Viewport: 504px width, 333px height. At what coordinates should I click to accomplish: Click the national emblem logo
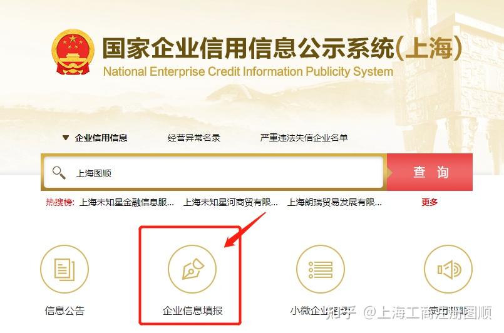tap(73, 53)
